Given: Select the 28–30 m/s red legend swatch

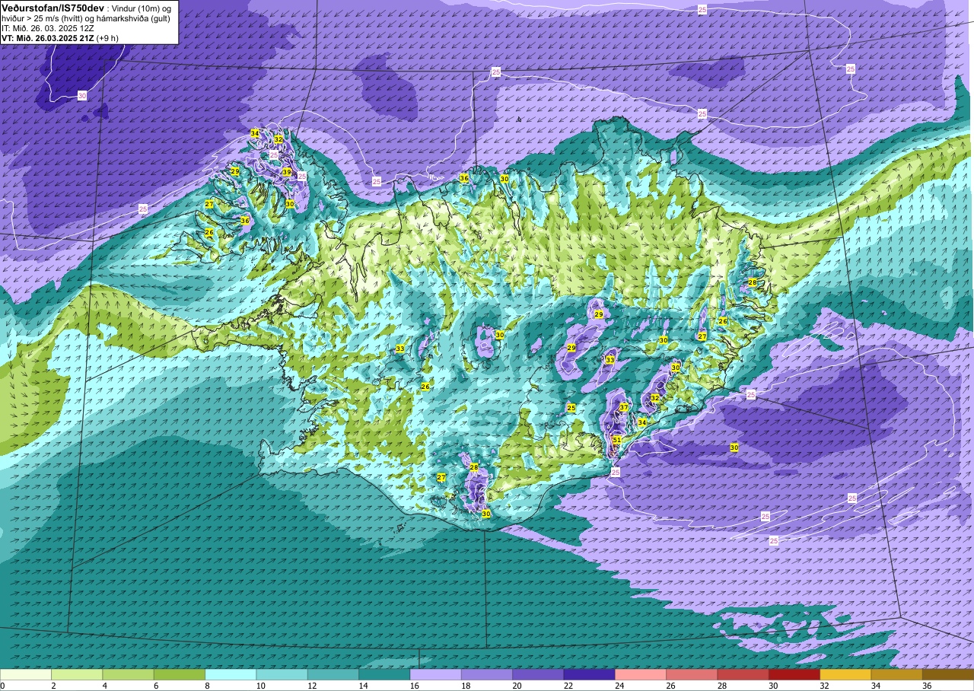Looking at the screenshot, I should click(x=743, y=674).
